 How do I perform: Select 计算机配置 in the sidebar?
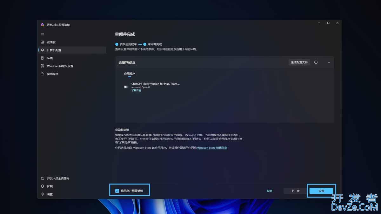pyautogui.click(x=72, y=50)
